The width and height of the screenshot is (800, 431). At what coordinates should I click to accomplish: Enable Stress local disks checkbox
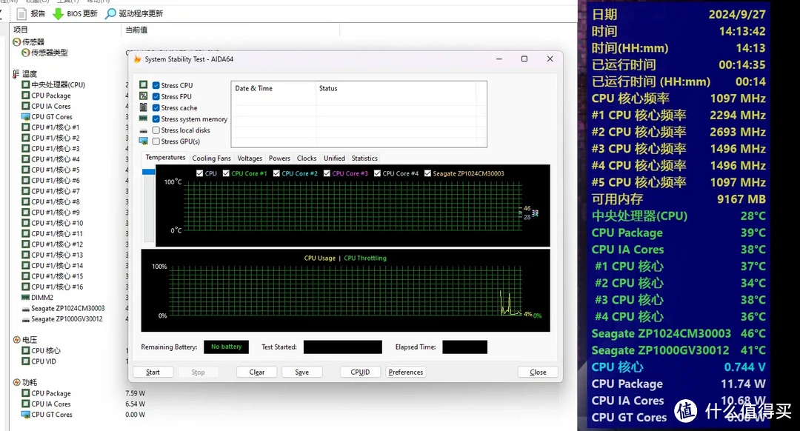pos(156,130)
